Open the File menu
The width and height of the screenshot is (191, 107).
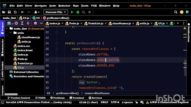pos(12,6)
